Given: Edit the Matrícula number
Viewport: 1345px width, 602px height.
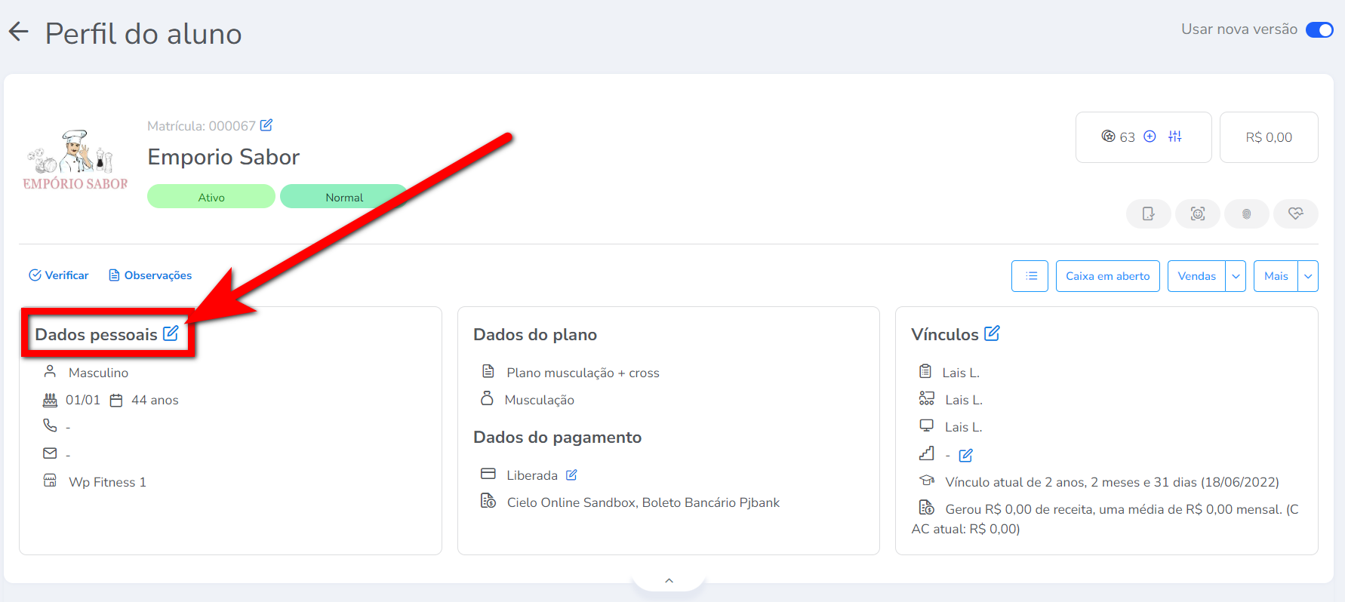Looking at the screenshot, I should pos(266,125).
